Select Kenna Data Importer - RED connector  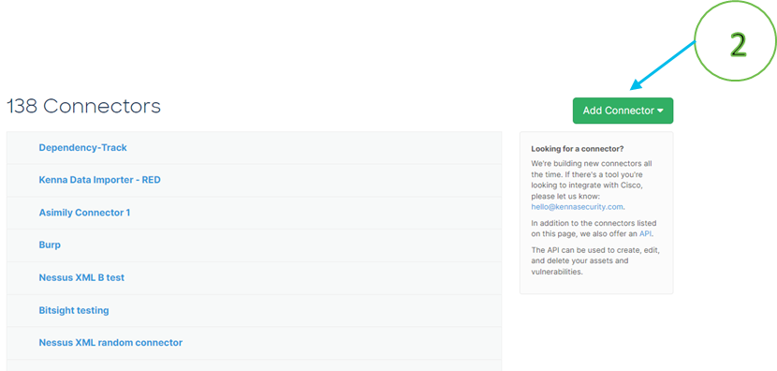coord(99,180)
